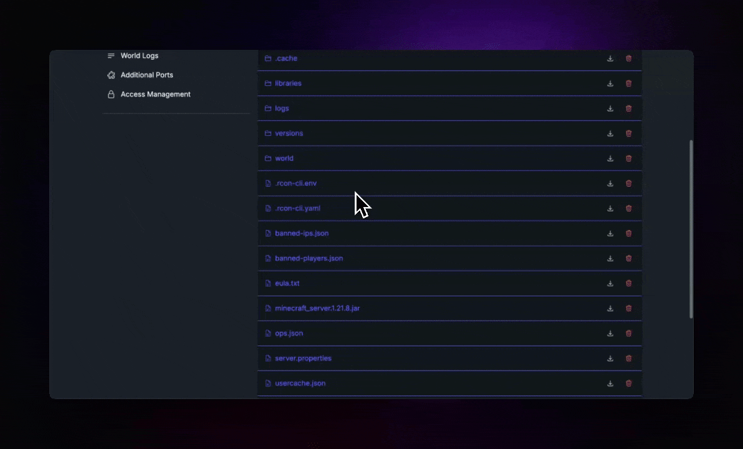Download the .rcon-cli.env file
This screenshot has width=743, height=449.
point(610,183)
